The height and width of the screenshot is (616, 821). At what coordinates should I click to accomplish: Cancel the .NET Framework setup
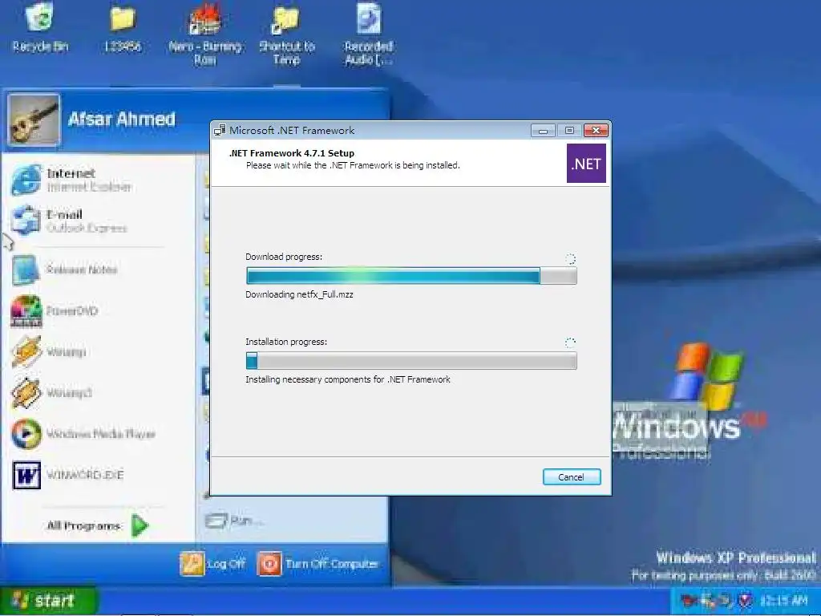(571, 477)
